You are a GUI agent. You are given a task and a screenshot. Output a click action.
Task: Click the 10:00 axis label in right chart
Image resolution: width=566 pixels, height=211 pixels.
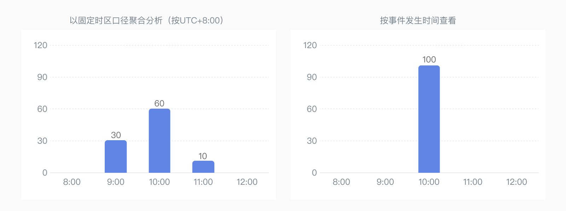point(429,182)
